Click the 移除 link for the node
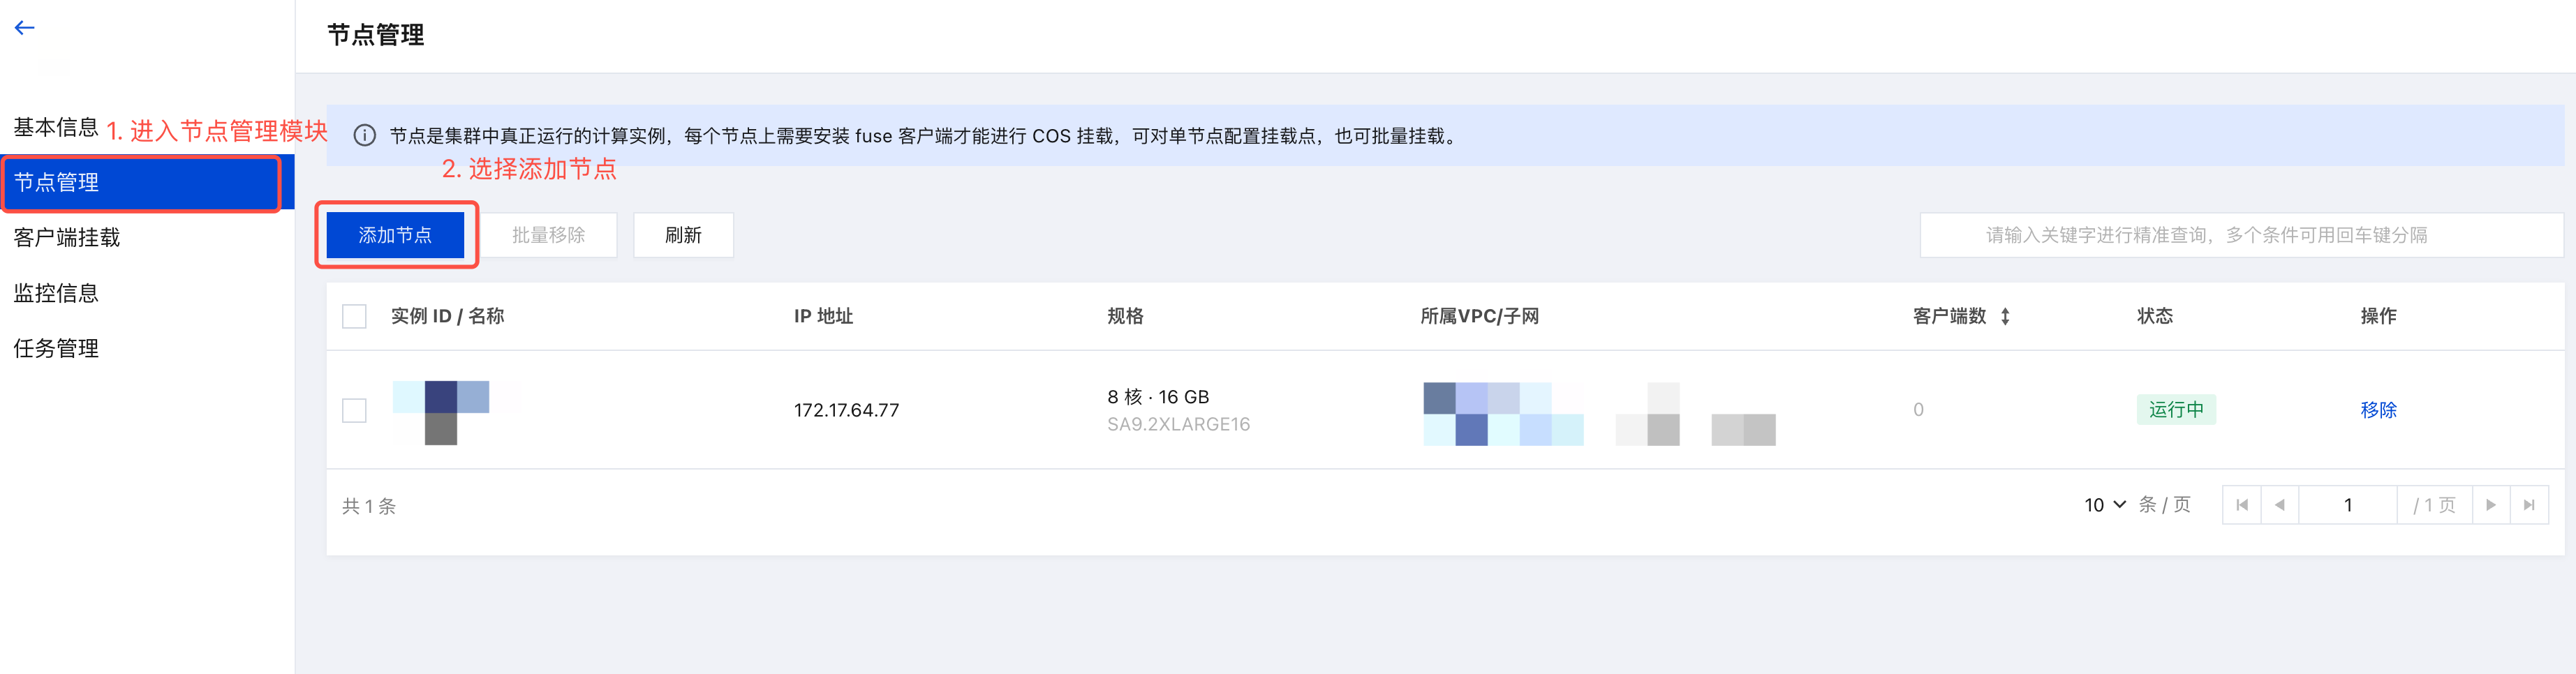The height and width of the screenshot is (674, 2576). (x=2378, y=410)
